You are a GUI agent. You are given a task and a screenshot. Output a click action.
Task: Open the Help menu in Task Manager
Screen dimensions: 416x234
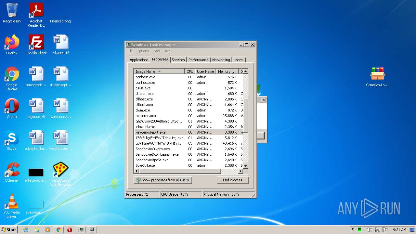167,51
